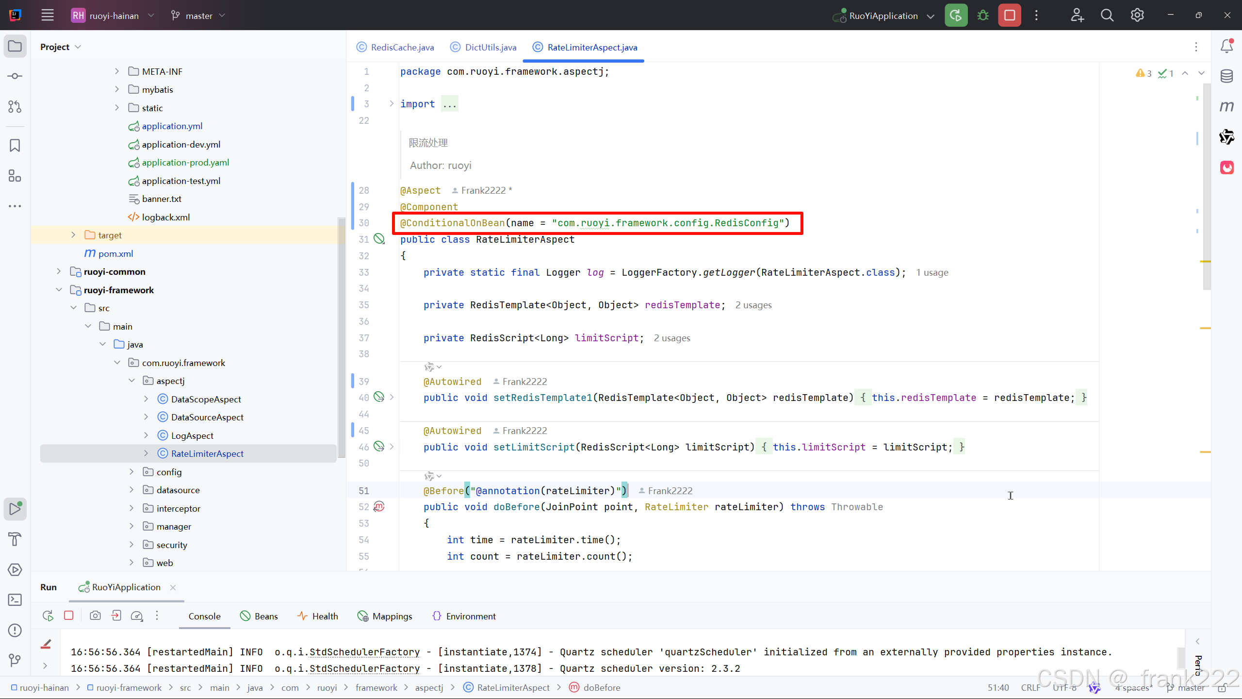This screenshot has height=699, width=1242.
Task: Click the StdSchedulerFactory link in console
Action: point(364,652)
